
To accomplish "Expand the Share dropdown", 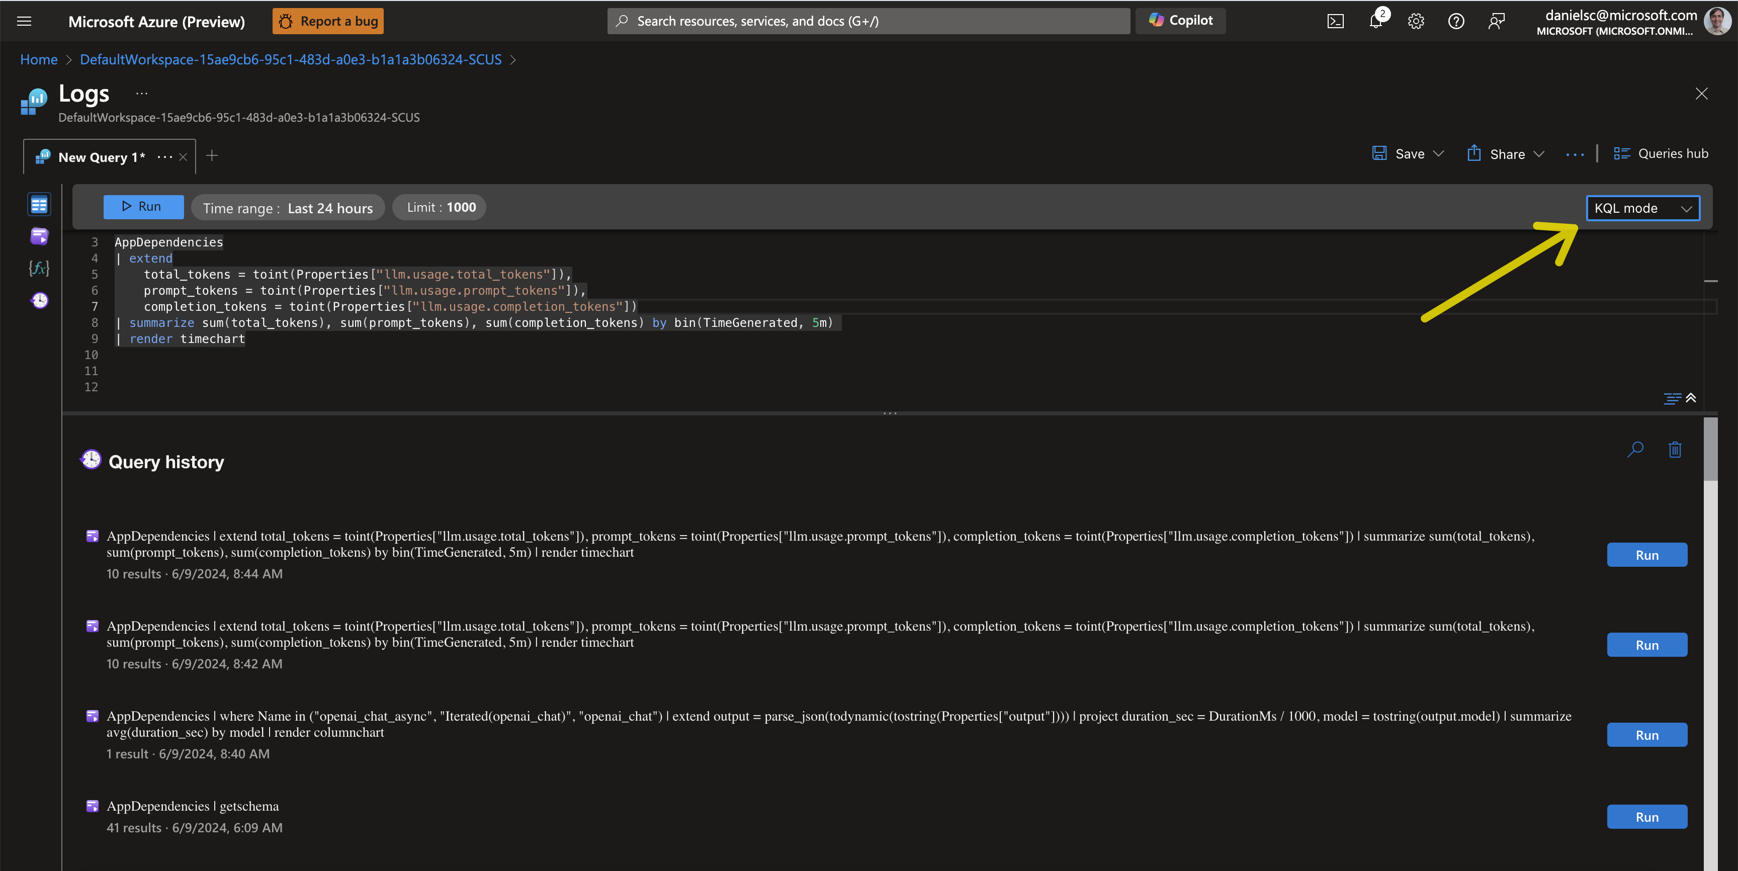I will [x=1539, y=154].
